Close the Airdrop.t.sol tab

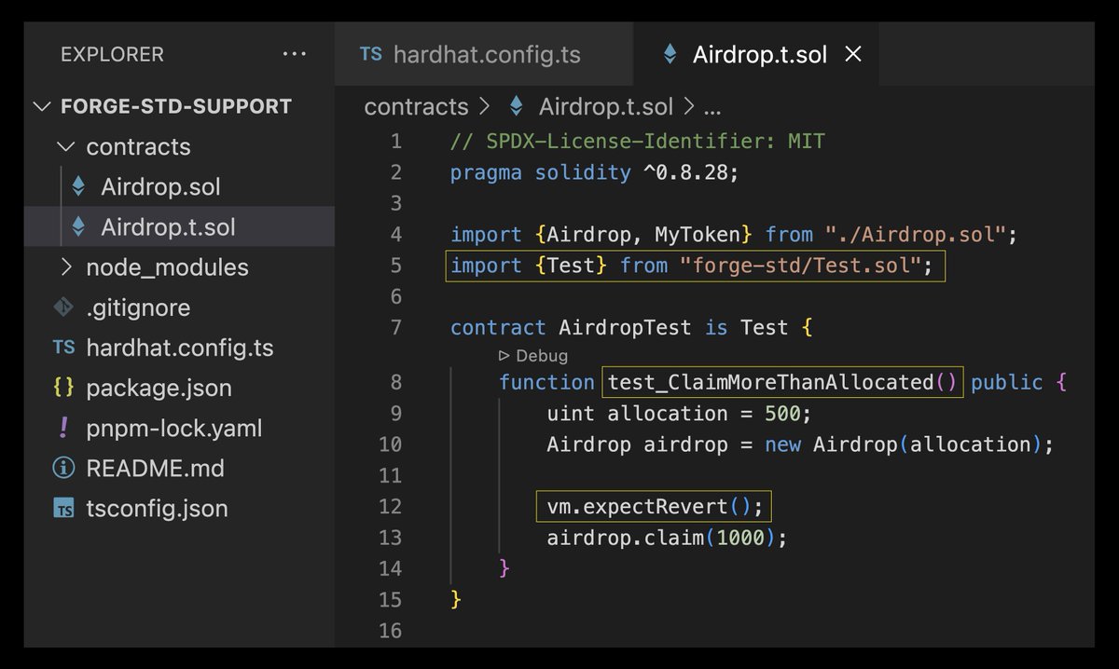(x=852, y=54)
